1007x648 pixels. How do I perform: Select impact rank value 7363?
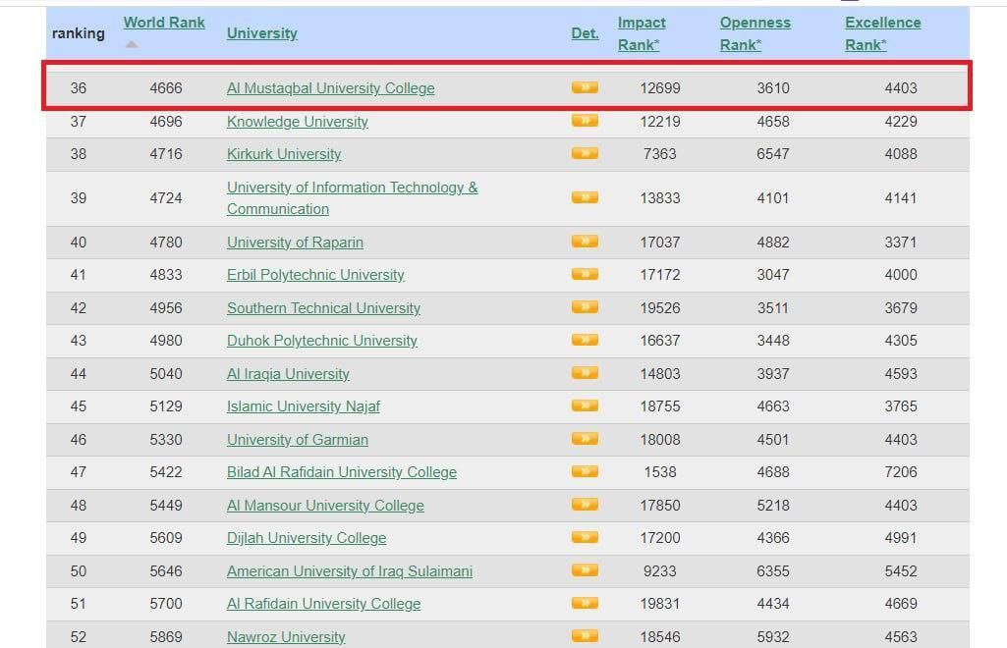[659, 154]
